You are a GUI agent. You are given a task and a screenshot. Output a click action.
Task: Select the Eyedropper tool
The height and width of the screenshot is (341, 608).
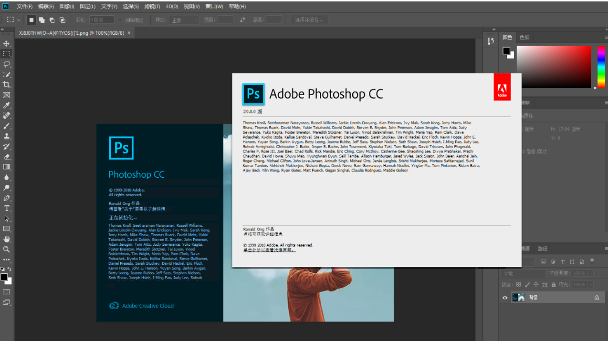[7, 105]
